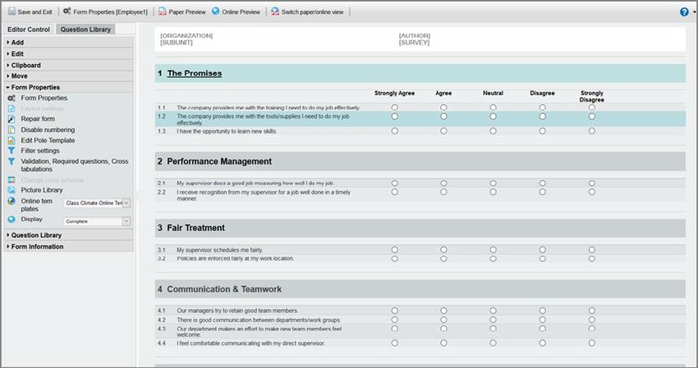Select Strongly Disagree for question 4.2
The width and height of the screenshot is (698, 368).
[x=591, y=320]
